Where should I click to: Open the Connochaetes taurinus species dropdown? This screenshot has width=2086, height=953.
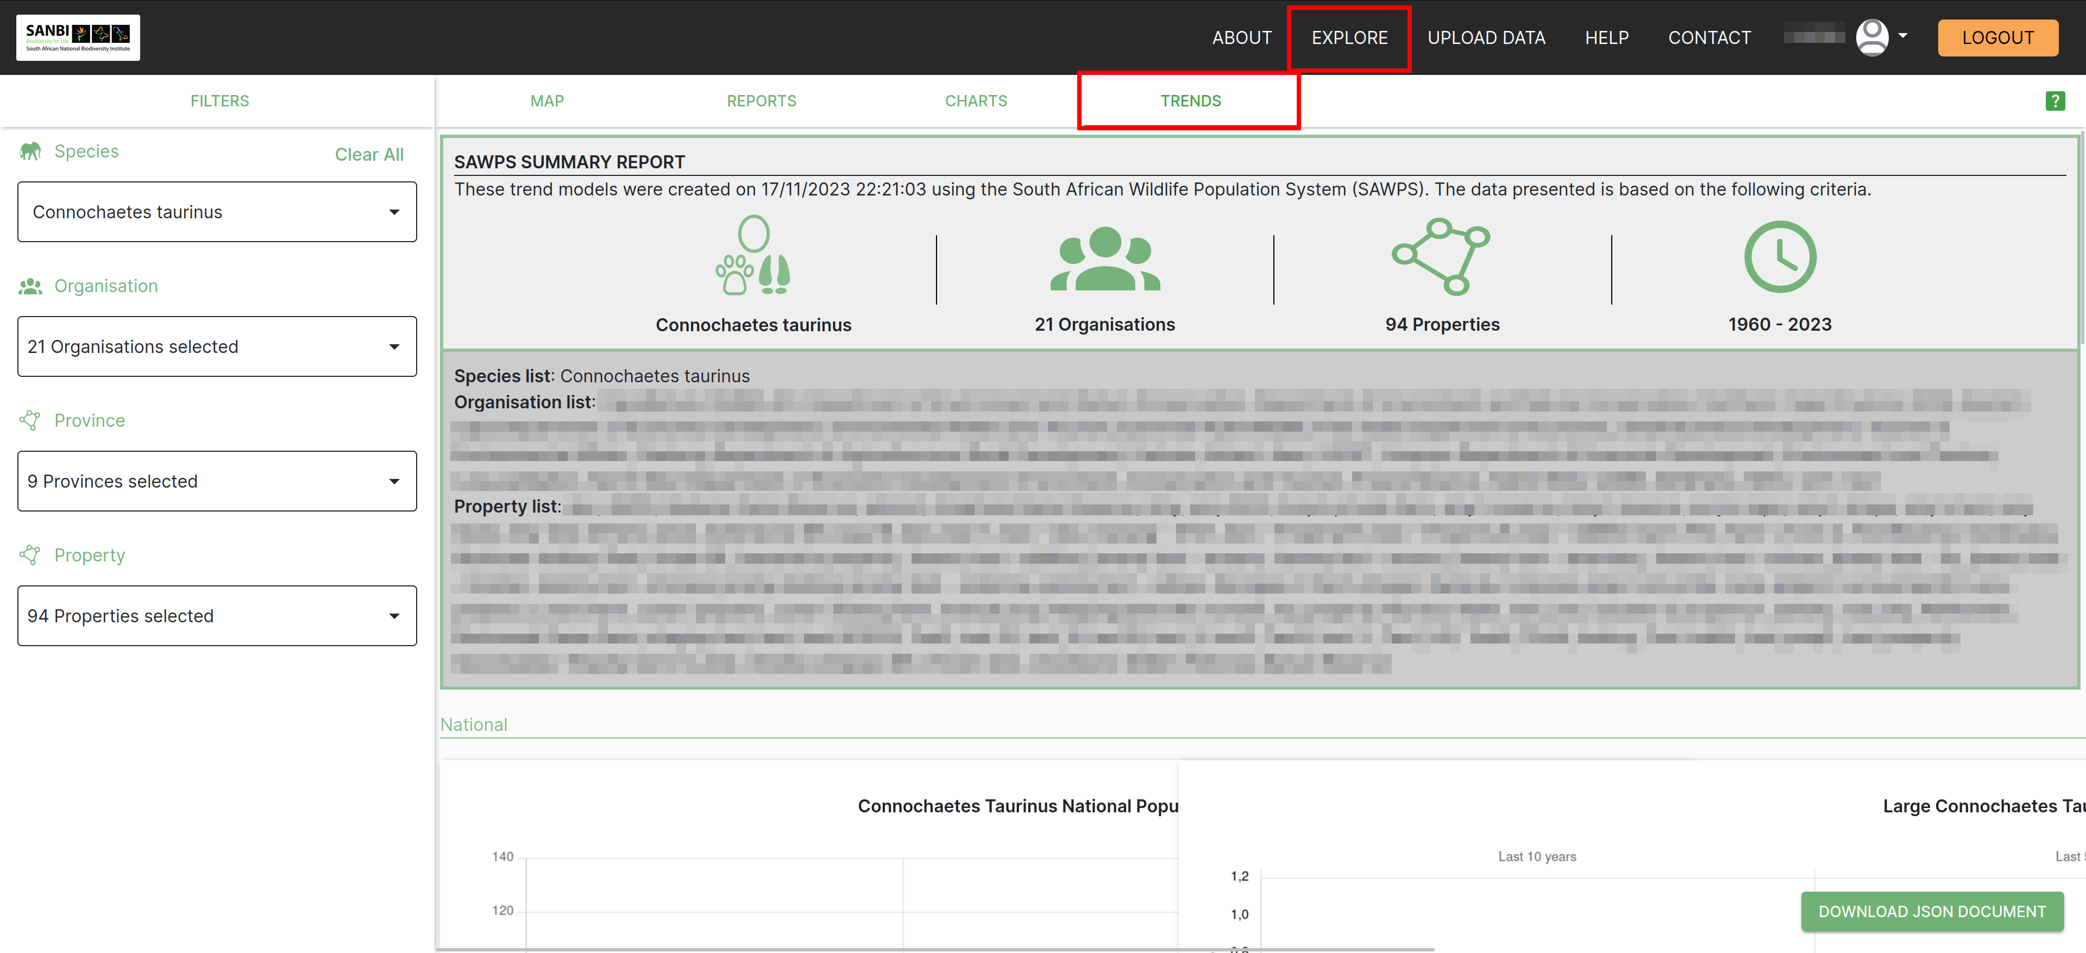point(217,211)
